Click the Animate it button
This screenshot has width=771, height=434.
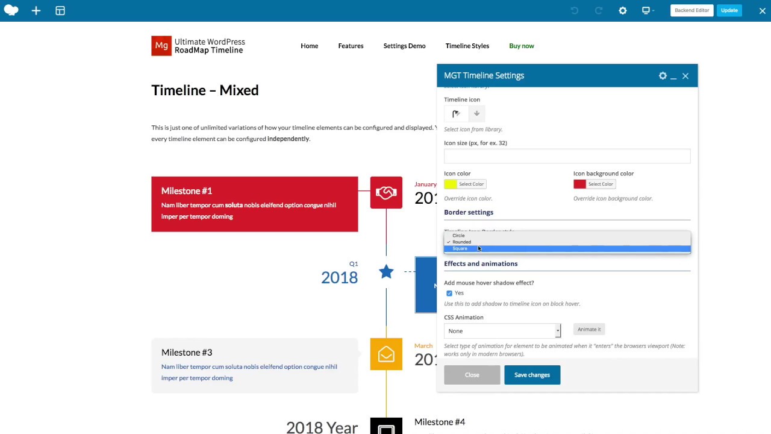(588, 329)
